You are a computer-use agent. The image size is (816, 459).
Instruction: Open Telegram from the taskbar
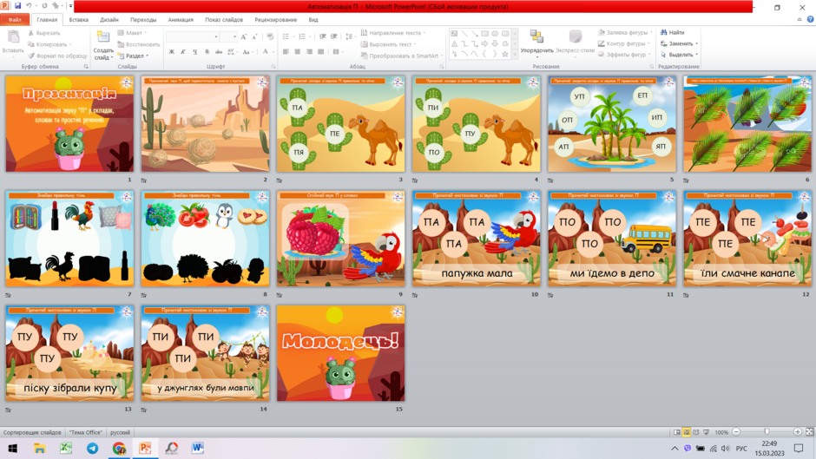pyautogui.click(x=93, y=448)
